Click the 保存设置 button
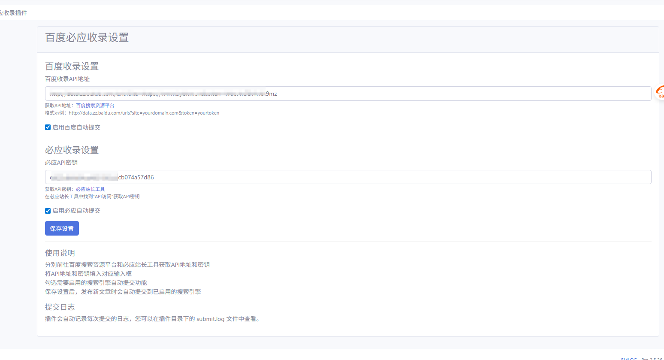This screenshot has height=360, width=664. click(x=62, y=228)
